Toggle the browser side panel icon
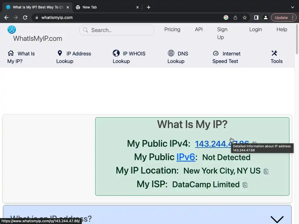Screen dimensions: 299x224 tap(256, 17)
